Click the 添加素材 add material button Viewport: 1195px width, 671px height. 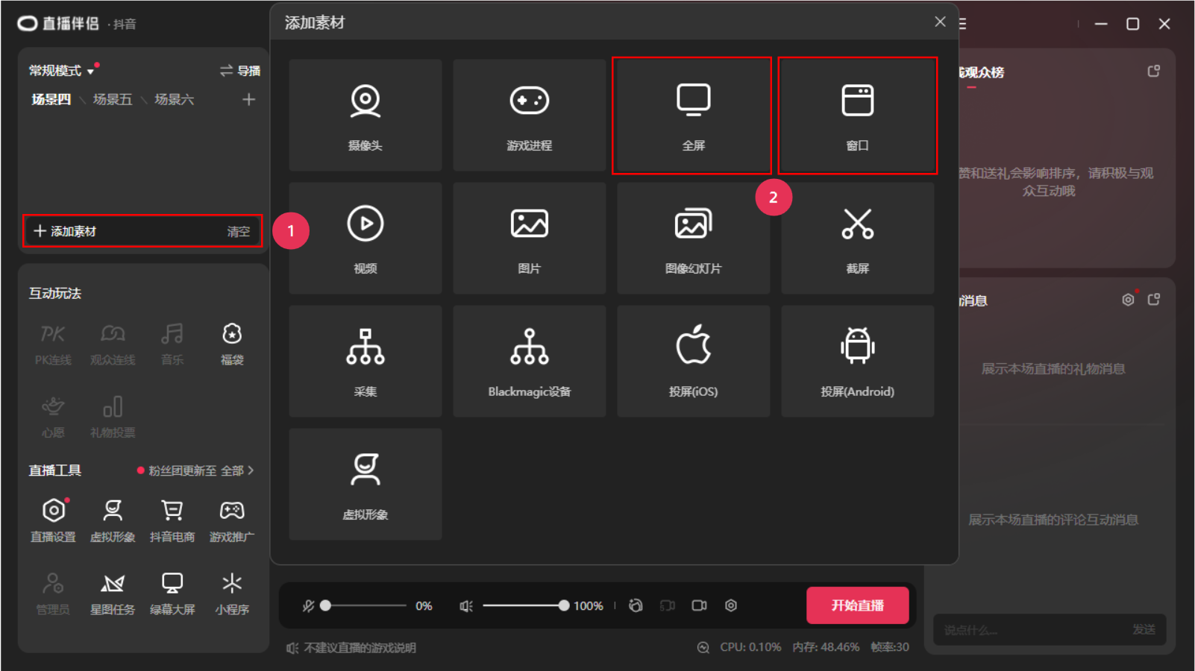point(66,231)
